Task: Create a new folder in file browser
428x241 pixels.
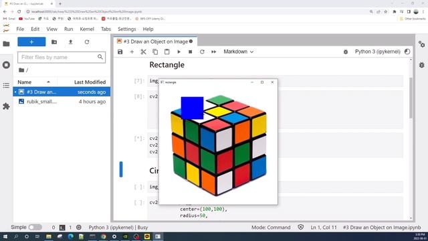Action: pos(54,42)
